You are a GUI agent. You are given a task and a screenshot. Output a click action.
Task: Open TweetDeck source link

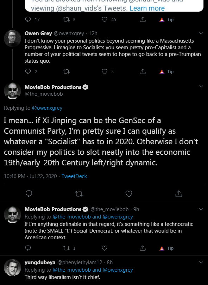click(x=74, y=176)
